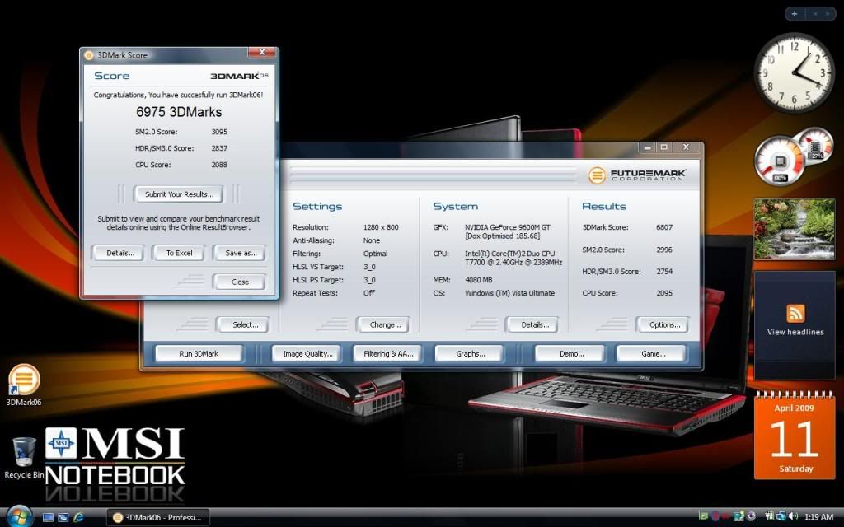Click Show Desktop quick launch icon

point(48,517)
